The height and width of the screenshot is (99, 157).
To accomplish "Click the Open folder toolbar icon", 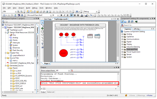I will (37, 11).
